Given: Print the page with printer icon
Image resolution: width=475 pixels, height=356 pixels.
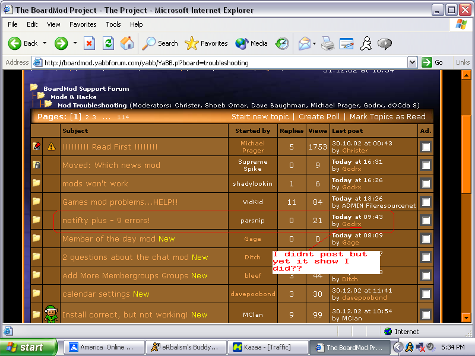Looking at the screenshot, I should (328, 43).
